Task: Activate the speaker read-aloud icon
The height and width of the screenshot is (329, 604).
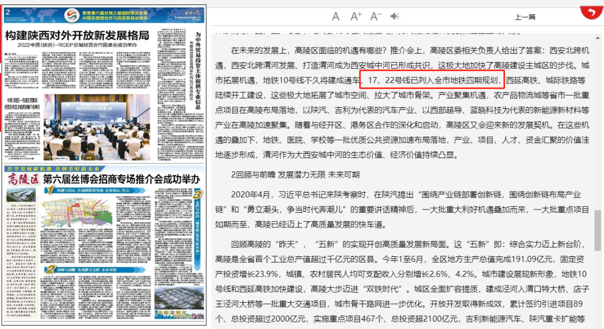Action: [394, 17]
